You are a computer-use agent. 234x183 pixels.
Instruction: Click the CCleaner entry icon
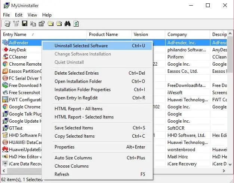click(5, 57)
